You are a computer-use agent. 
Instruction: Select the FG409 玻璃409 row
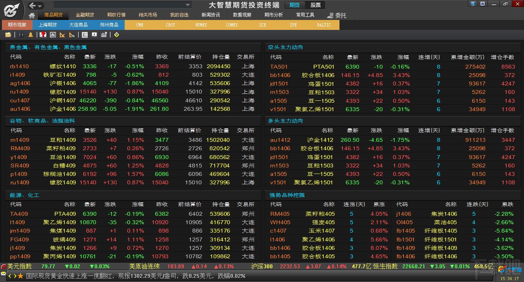(x=133, y=239)
